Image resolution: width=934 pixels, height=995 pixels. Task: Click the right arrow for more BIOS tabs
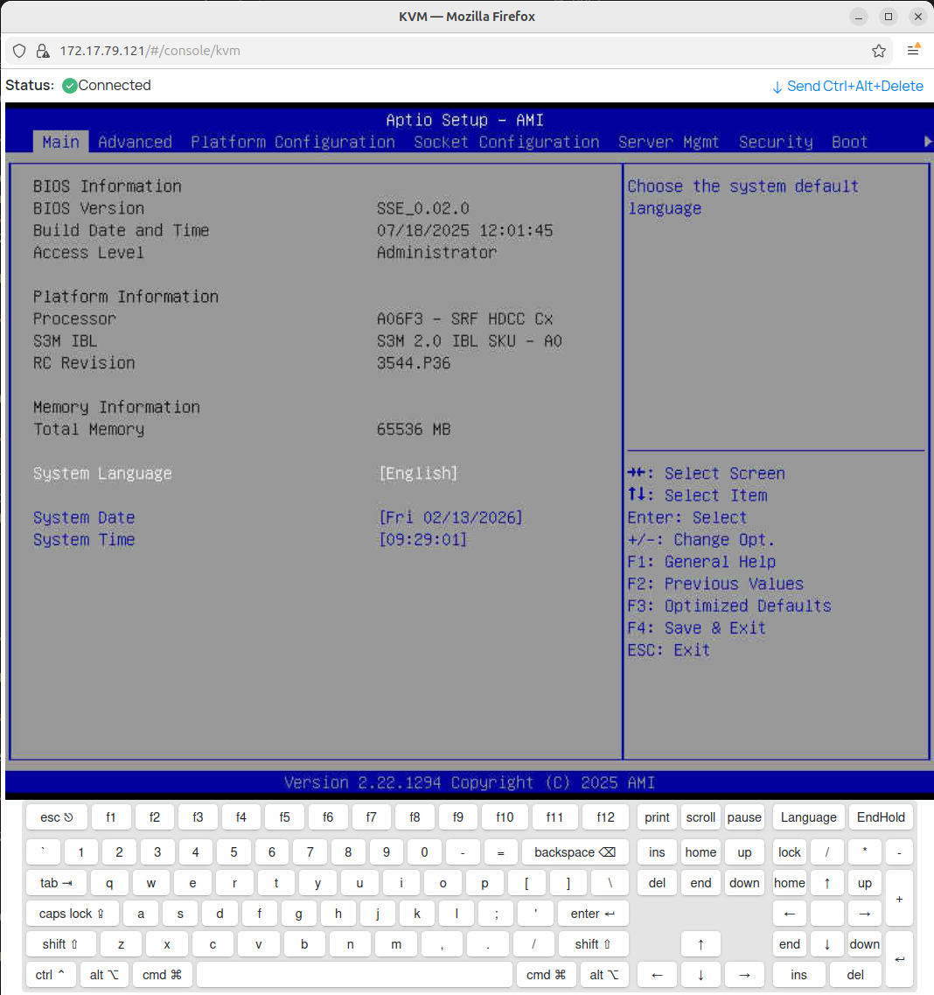tap(927, 142)
